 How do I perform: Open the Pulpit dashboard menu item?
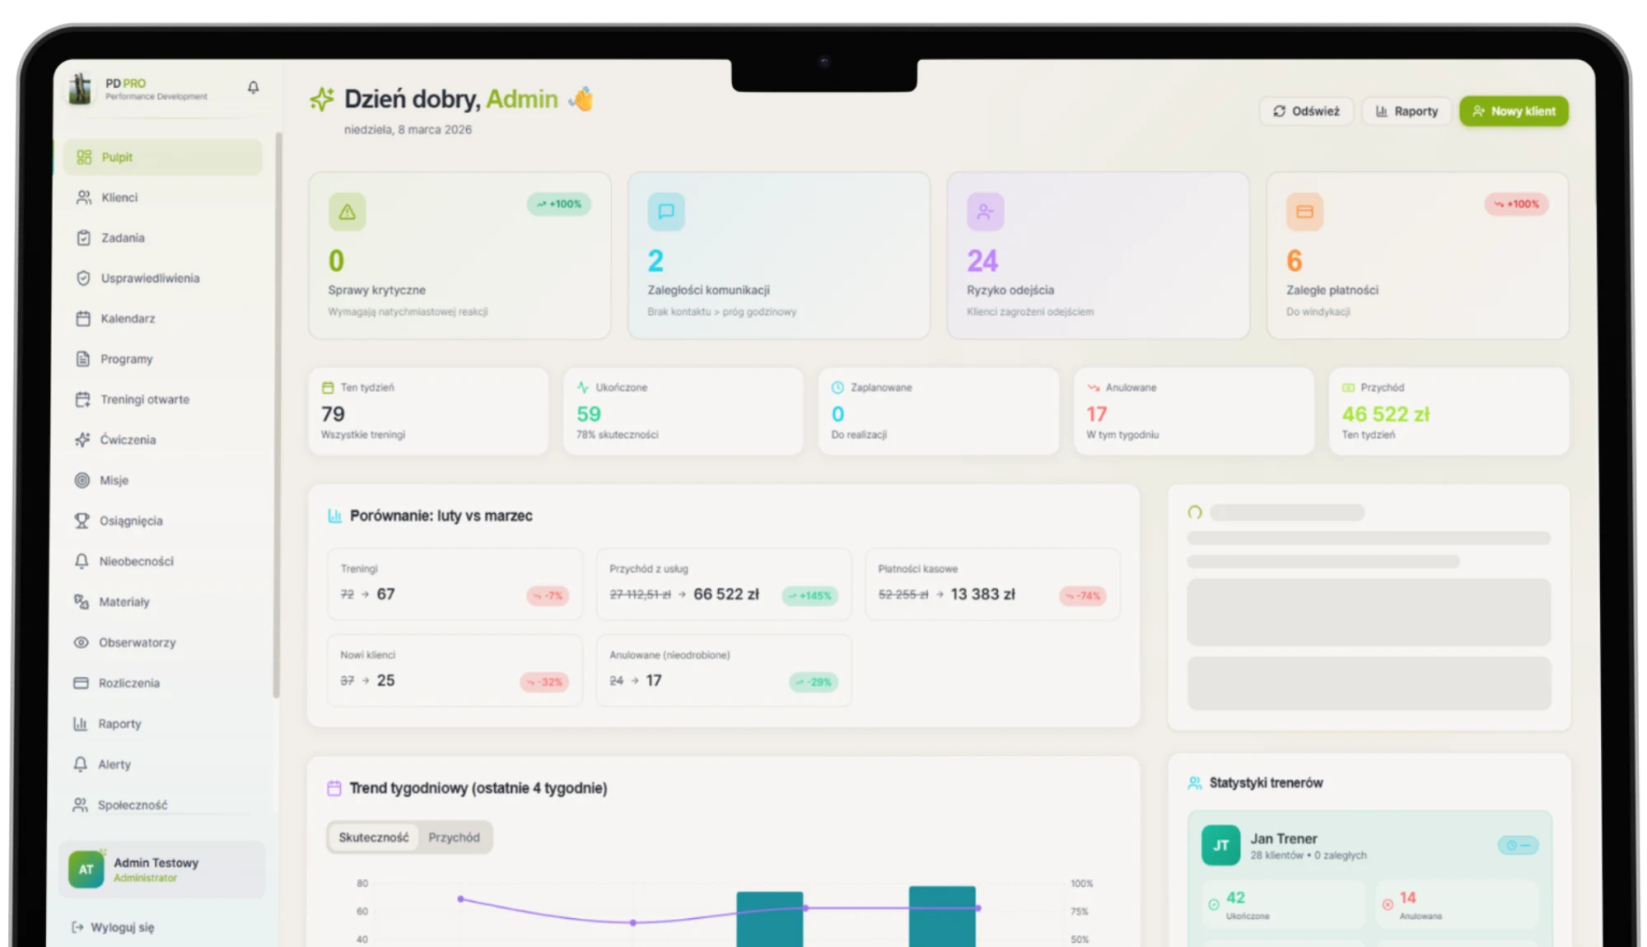[163, 157]
